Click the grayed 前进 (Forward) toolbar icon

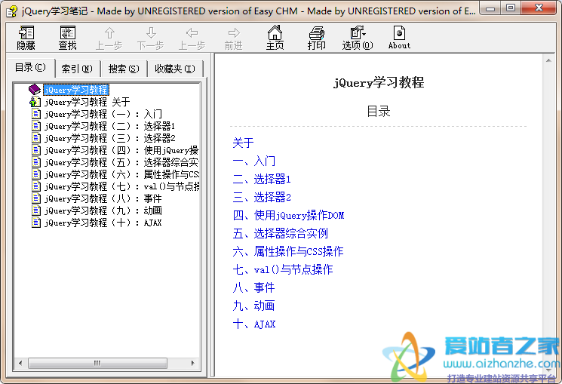(234, 37)
